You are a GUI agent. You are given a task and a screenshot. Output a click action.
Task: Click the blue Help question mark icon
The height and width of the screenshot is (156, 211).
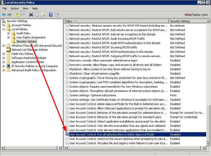click(51, 15)
